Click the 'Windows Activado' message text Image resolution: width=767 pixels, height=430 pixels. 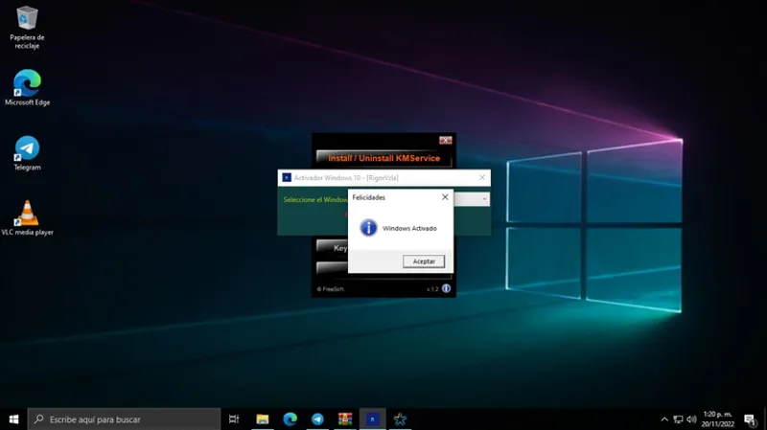click(x=409, y=228)
